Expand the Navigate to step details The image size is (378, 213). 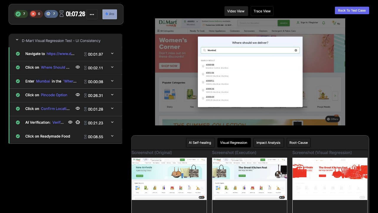112,54
